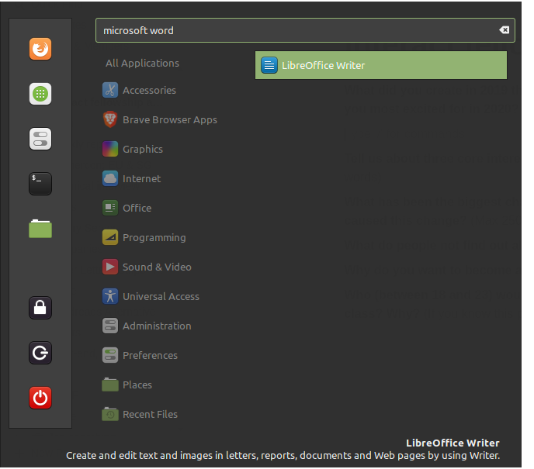Open the Software Manager green grid icon
The height and width of the screenshot is (469, 534).
pos(40,94)
